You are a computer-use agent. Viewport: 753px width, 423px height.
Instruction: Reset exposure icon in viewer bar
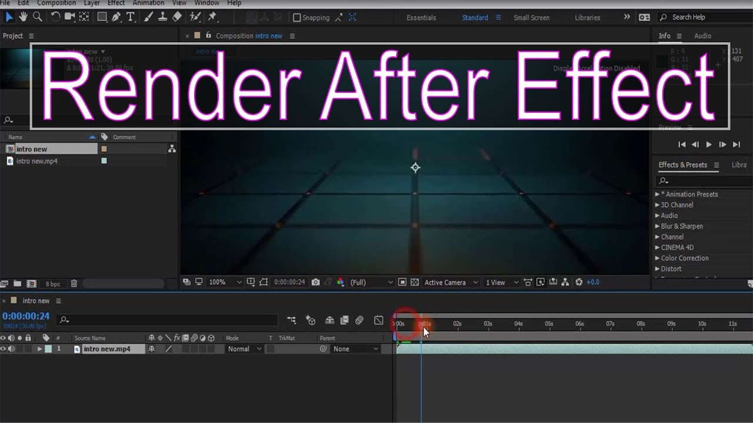pyautogui.click(x=579, y=283)
